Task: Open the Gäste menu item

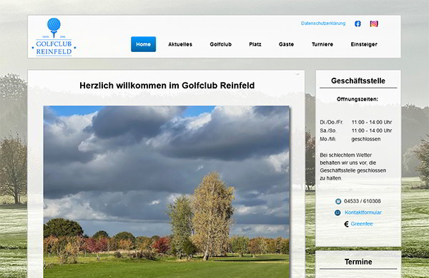Action: point(286,44)
